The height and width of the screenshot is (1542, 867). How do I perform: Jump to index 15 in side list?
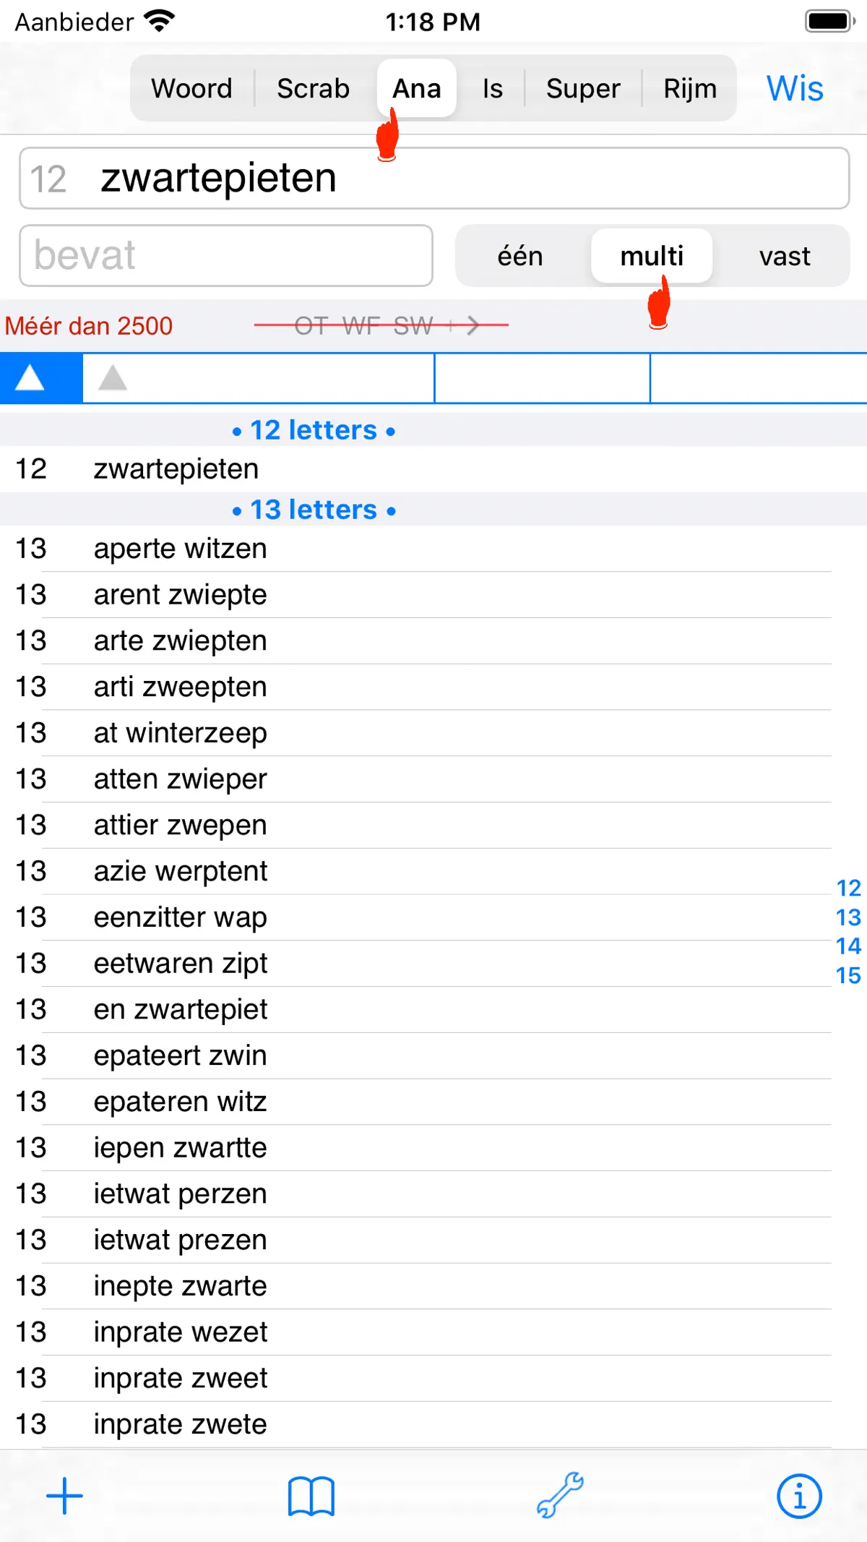848,975
